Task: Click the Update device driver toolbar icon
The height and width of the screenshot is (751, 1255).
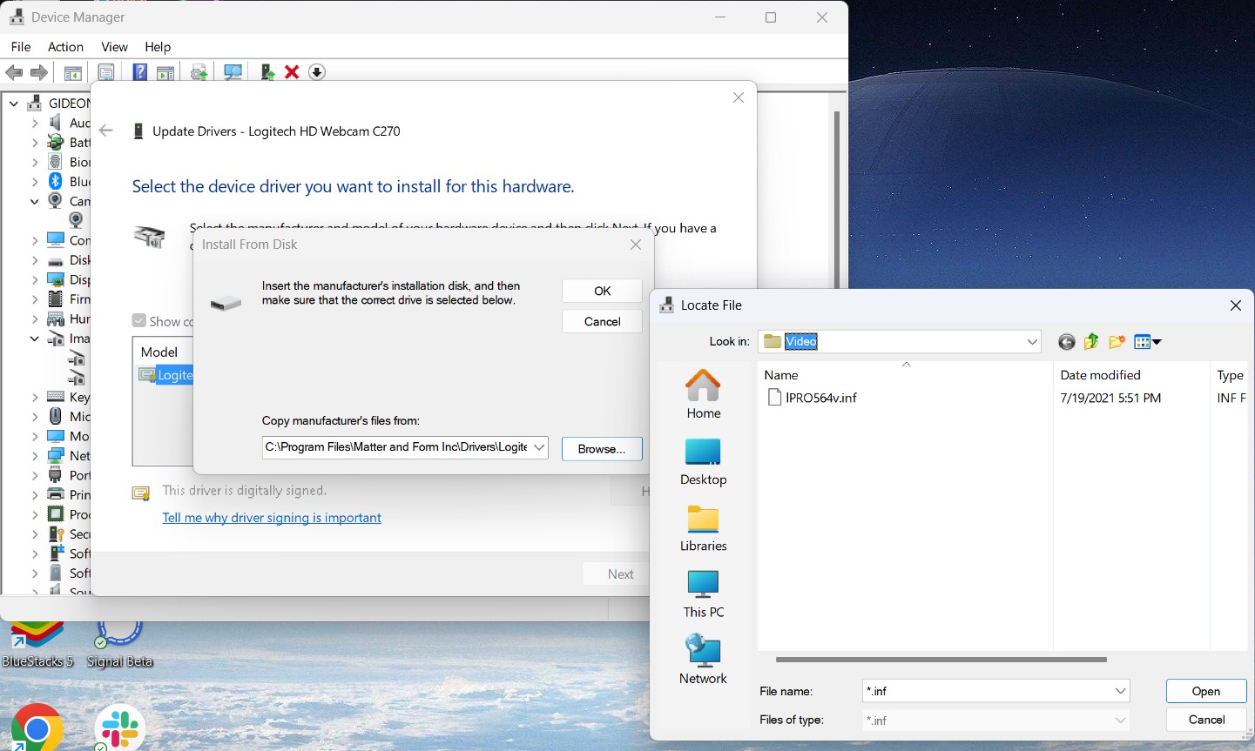Action: click(199, 72)
